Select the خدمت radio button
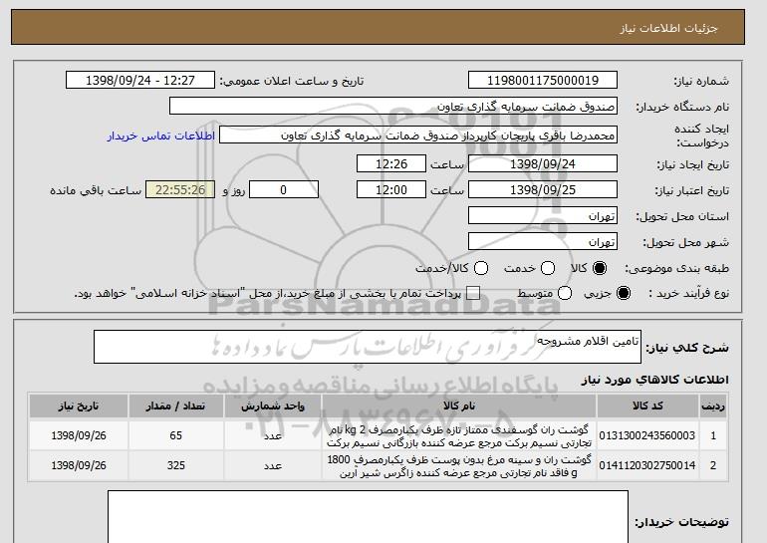 click(548, 268)
